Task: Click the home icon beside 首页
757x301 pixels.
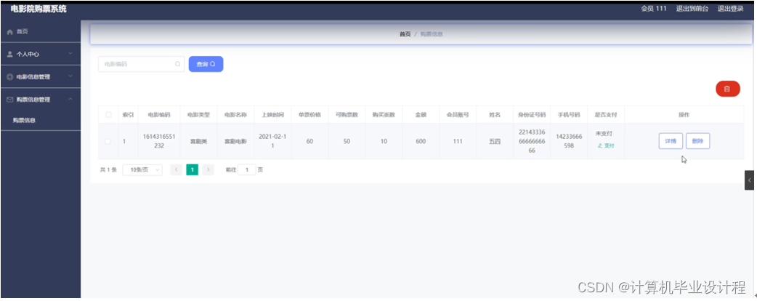Action: point(9,32)
